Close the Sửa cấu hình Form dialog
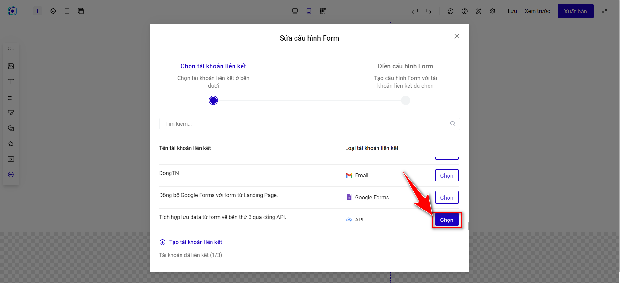The height and width of the screenshot is (283, 620). [457, 36]
